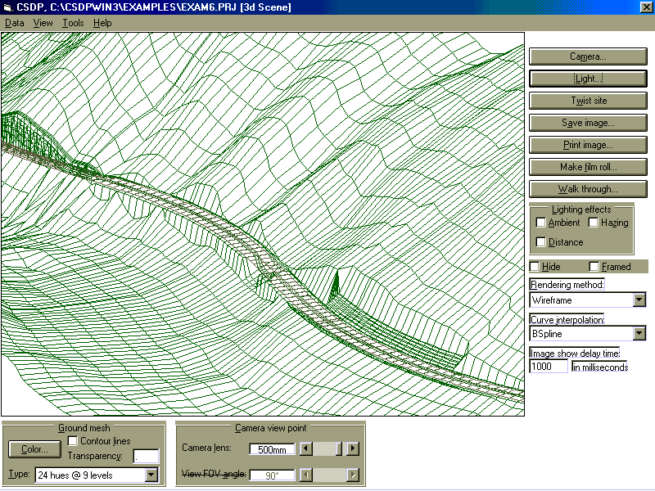
Task: Click the 3D wireframe terrain view
Action: [x=263, y=224]
